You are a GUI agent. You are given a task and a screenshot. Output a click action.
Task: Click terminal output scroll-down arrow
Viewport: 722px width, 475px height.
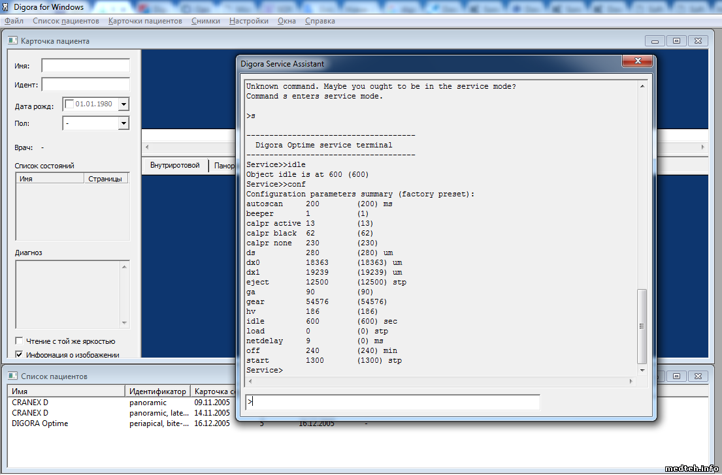pos(642,370)
